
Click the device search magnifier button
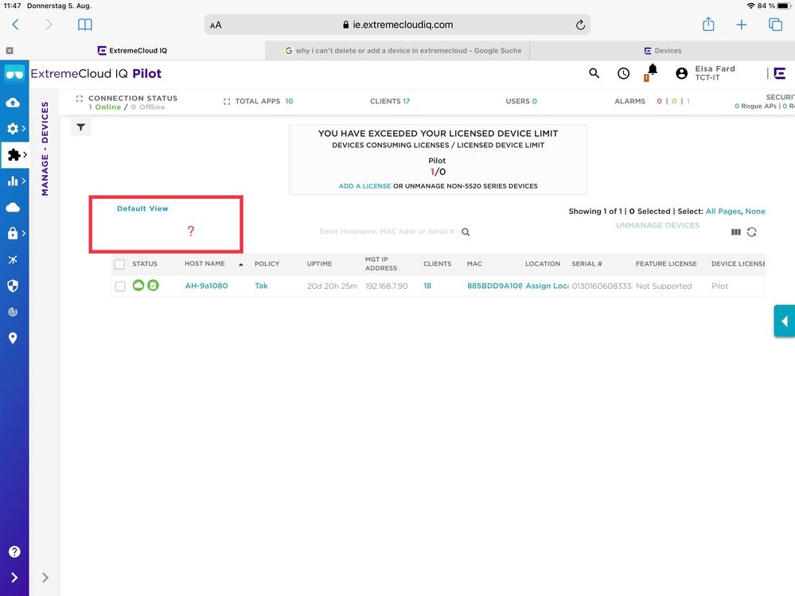[466, 232]
